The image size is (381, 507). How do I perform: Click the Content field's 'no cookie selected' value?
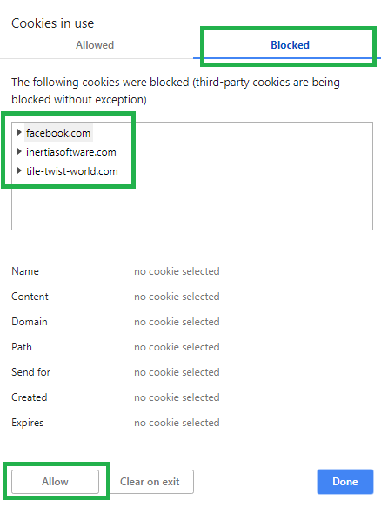(177, 297)
